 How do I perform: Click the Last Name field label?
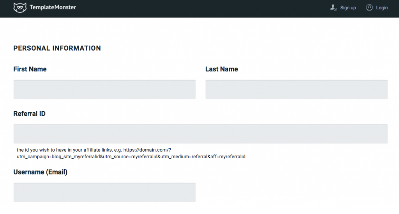click(x=221, y=69)
